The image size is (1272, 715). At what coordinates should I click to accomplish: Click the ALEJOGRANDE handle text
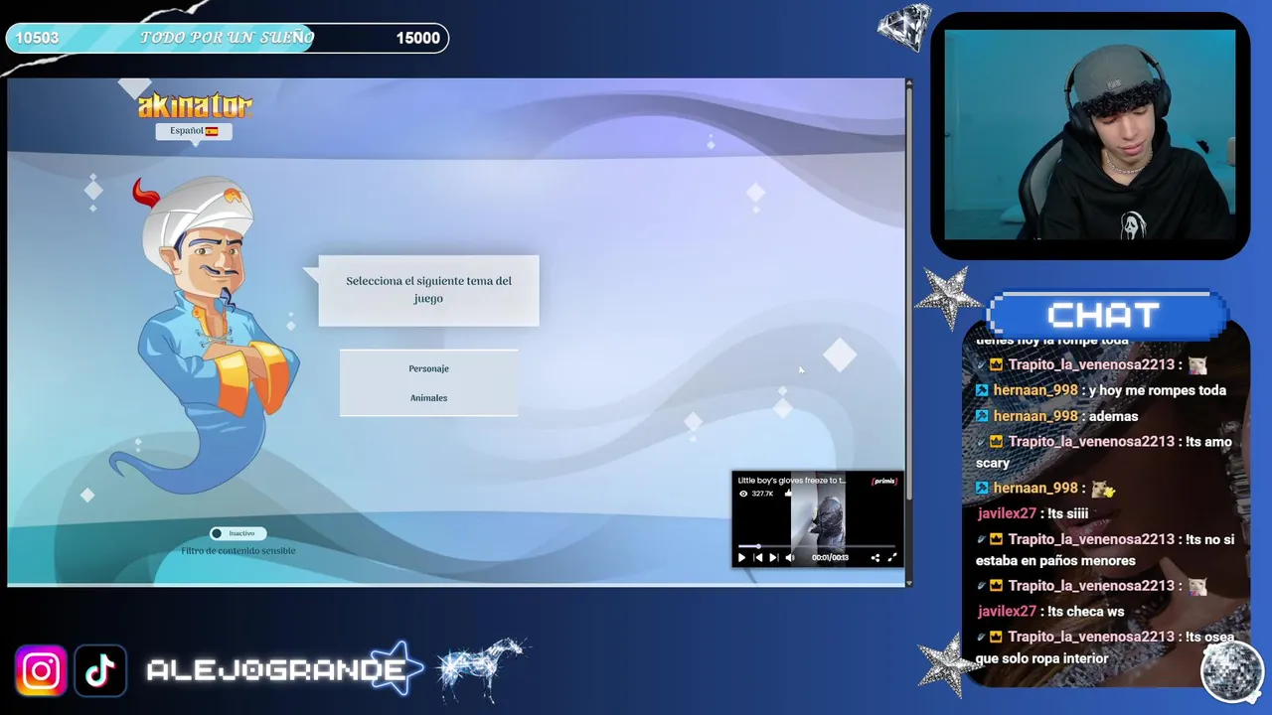(276, 671)
